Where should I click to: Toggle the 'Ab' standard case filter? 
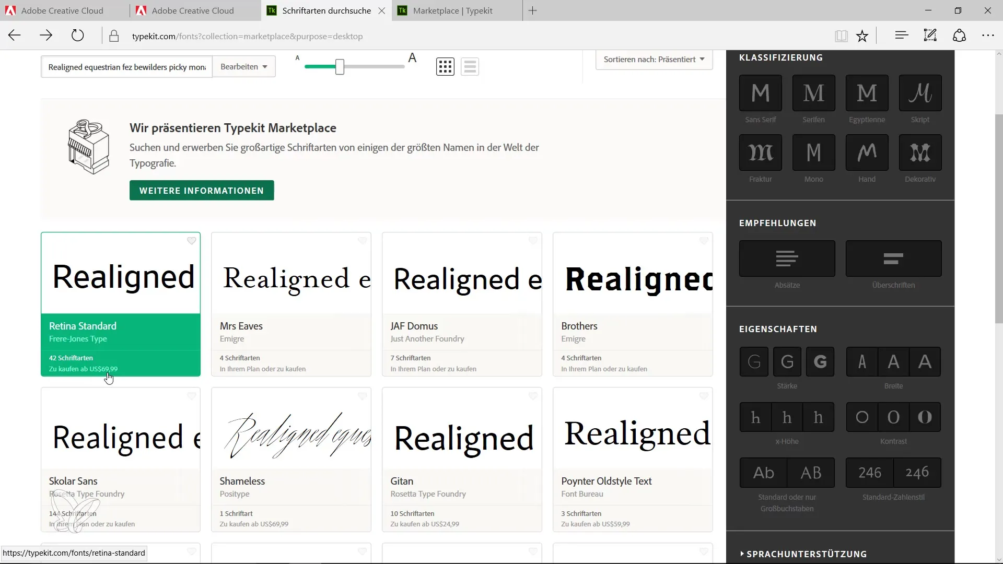click(763, 473)
